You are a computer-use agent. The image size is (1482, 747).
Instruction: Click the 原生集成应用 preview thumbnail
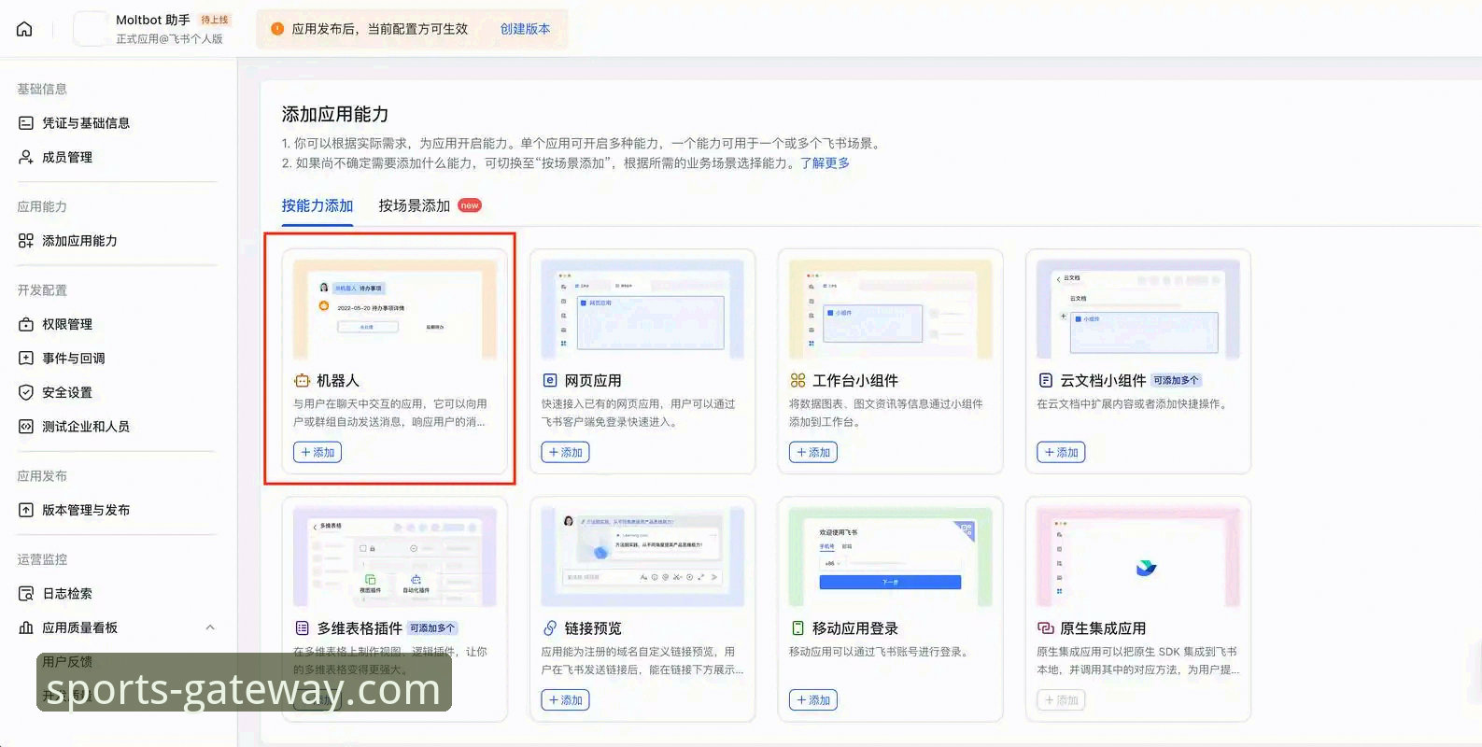pyautogui.click(x=1138, y=557)
